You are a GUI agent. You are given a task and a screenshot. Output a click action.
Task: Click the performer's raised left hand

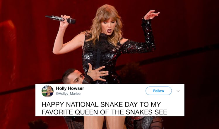(151, 15)
